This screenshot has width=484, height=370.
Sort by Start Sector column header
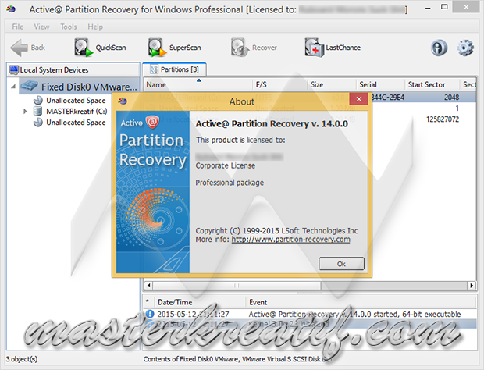[x=432, y=84]
